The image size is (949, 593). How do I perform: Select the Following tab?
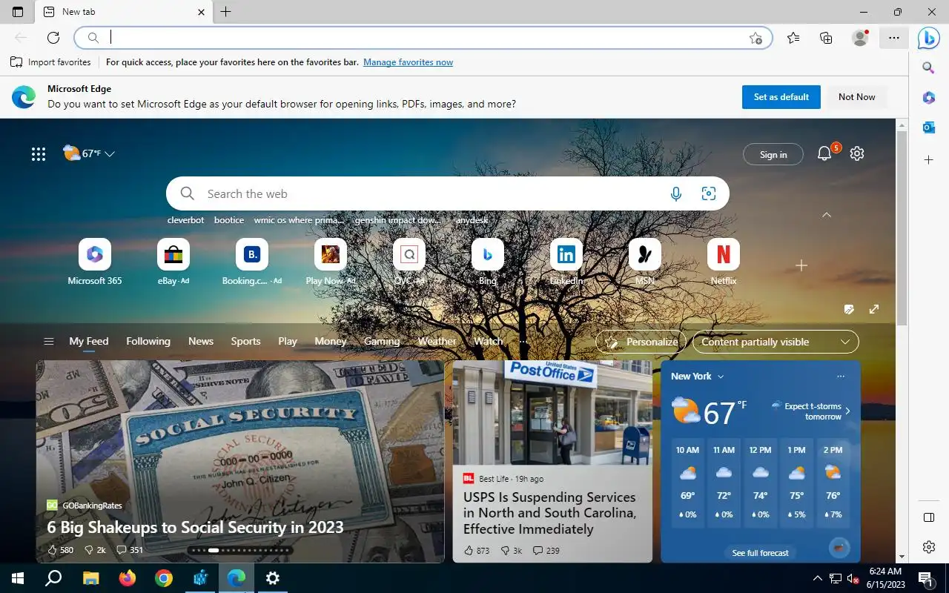[148, 341]
